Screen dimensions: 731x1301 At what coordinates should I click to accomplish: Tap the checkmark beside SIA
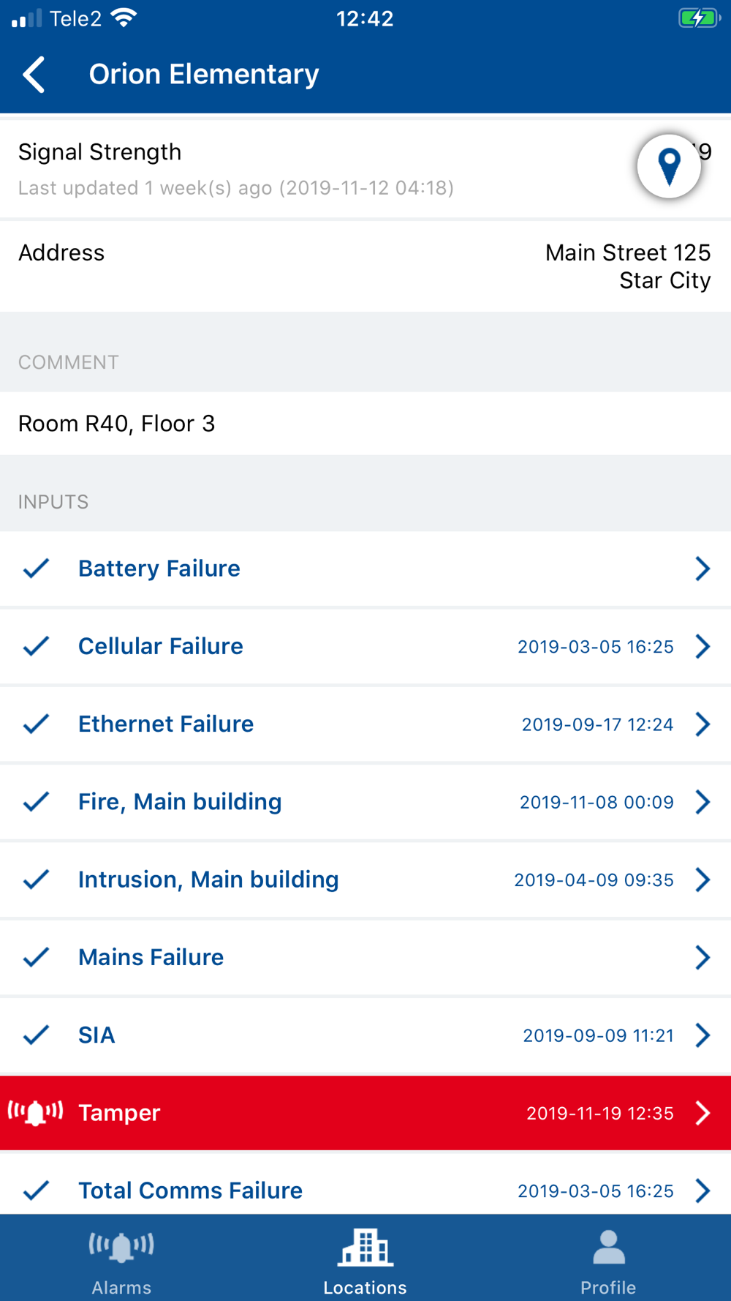(36, 1035)
